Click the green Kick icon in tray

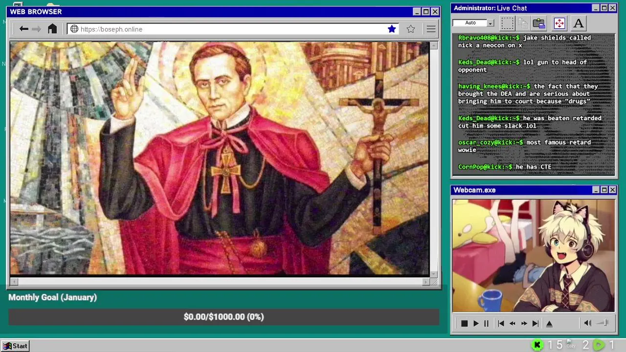537,345
